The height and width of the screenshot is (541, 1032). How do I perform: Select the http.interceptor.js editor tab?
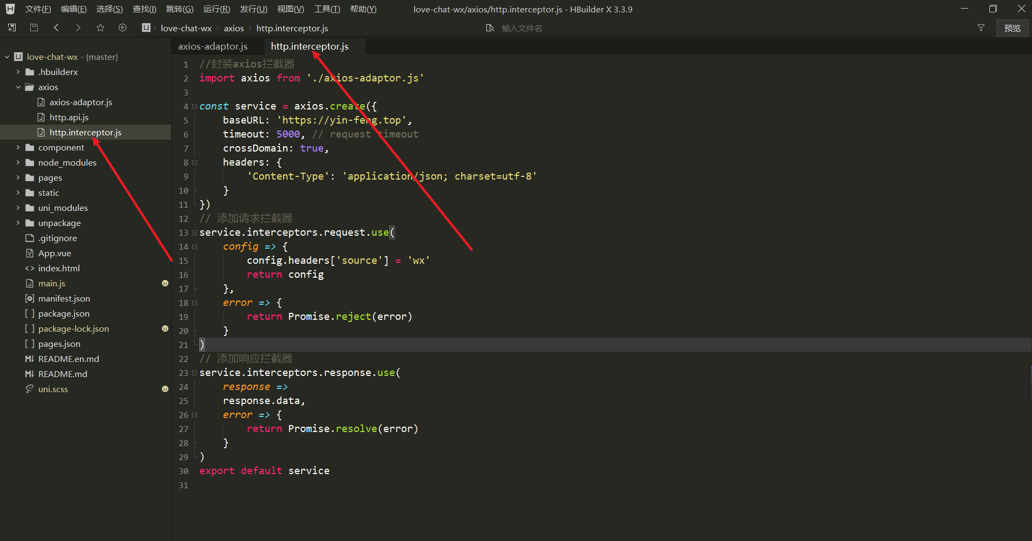pyautogui.click(x=310, y=46)
